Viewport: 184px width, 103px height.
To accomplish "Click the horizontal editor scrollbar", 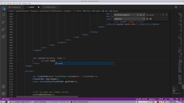I will click(47, 97).
